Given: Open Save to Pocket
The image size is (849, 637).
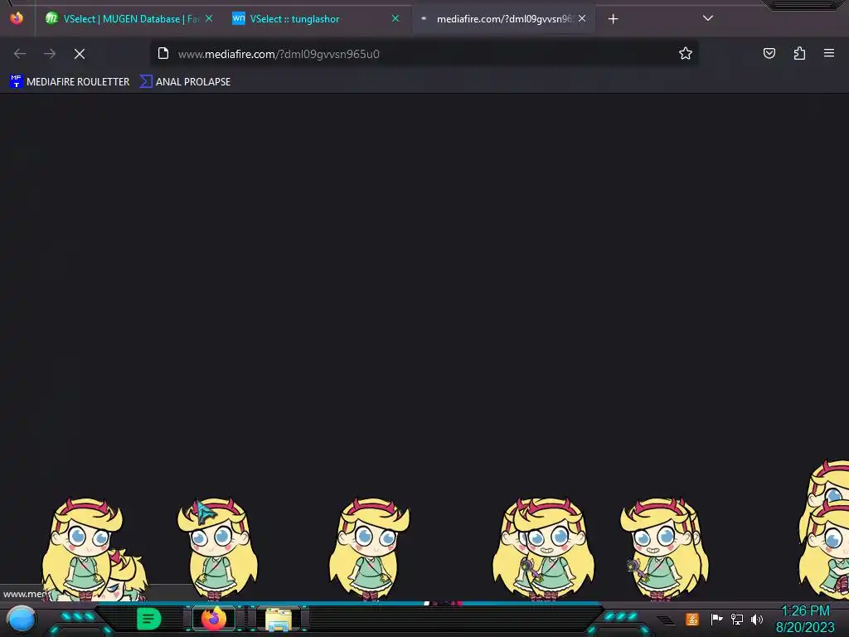Looking at the screenshot, I should pos(769,53).
